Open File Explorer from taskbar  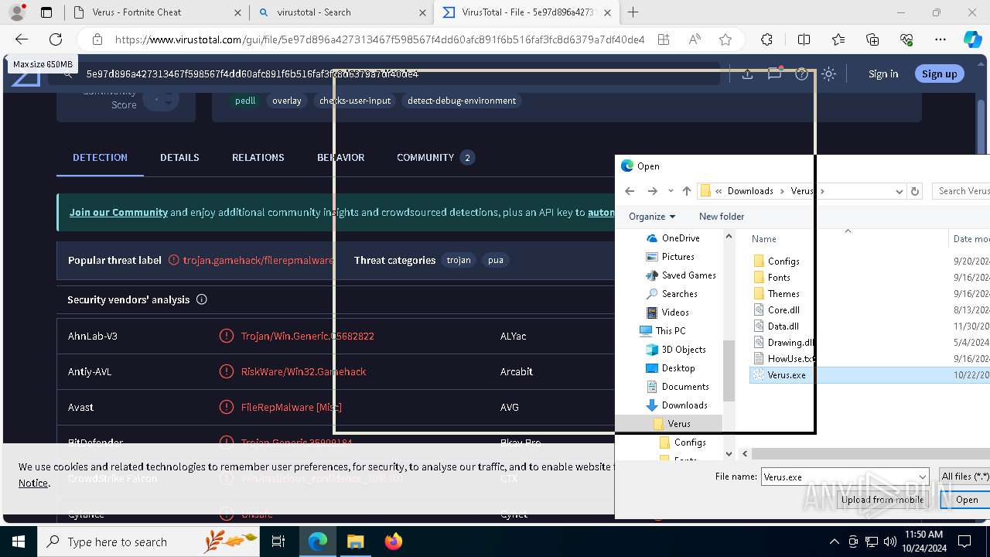355,542
